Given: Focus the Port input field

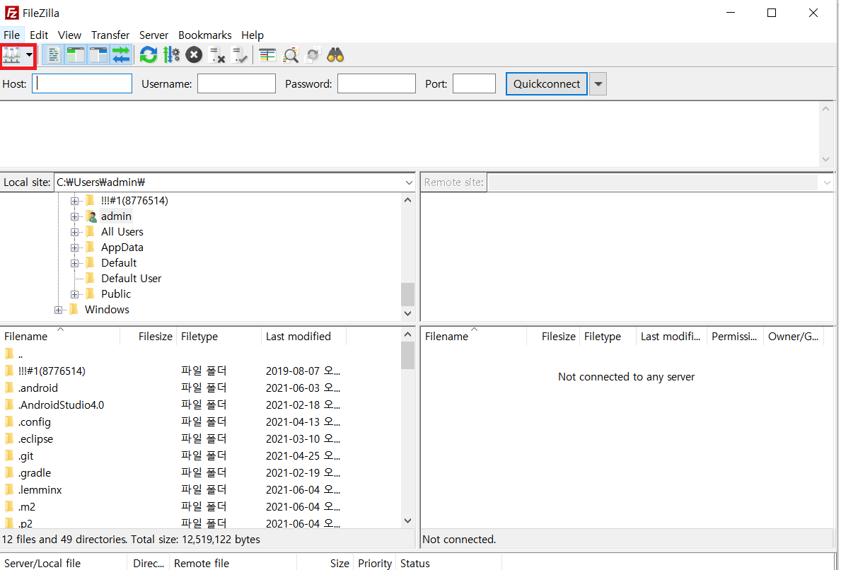Looking at the screenshot, I should 474,83.
